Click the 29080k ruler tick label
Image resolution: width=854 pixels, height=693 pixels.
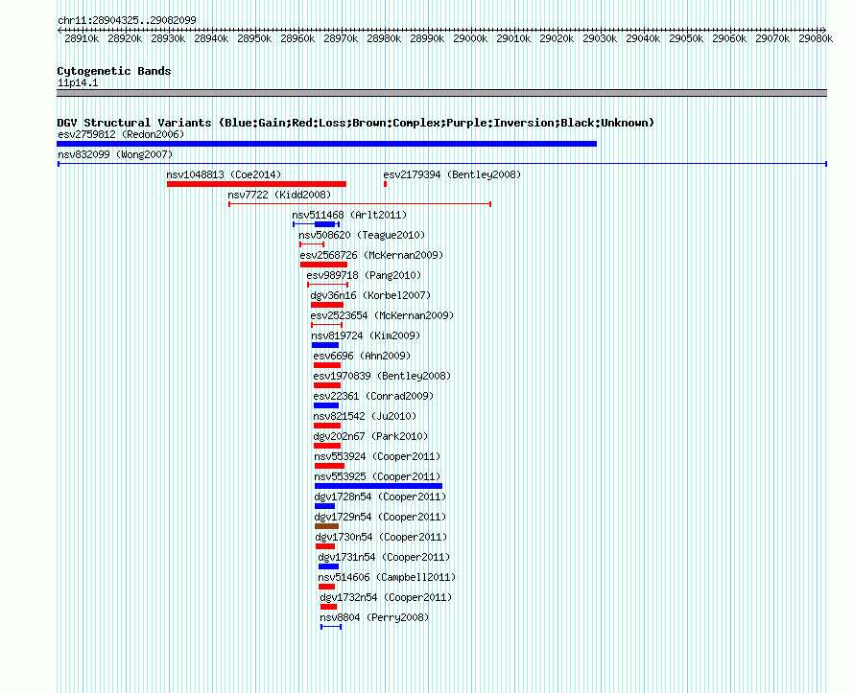[816, 38]
